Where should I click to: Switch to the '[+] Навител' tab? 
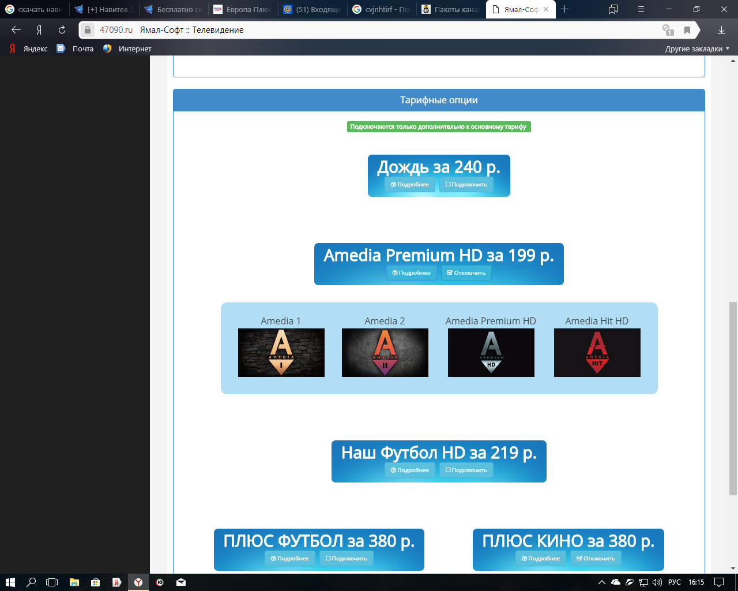pos(104,9)
